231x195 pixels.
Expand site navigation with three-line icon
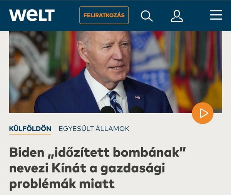tap(216, 15)
